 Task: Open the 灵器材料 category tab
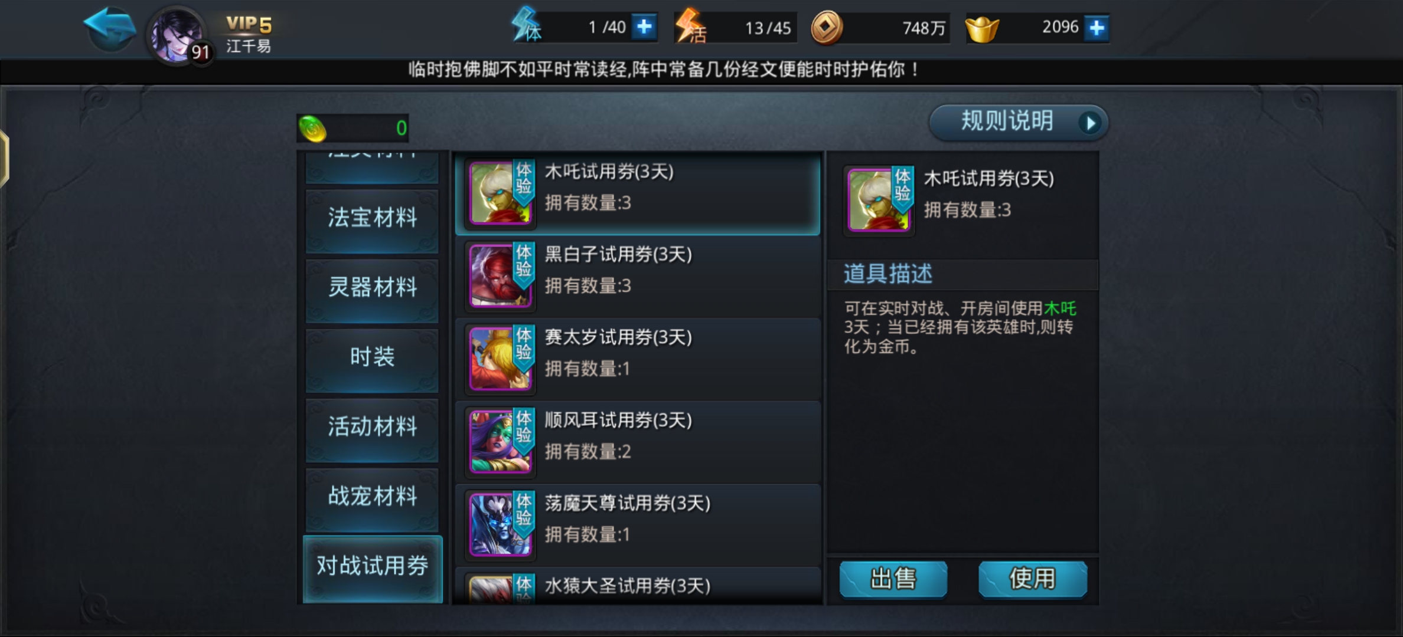[372, 287]
